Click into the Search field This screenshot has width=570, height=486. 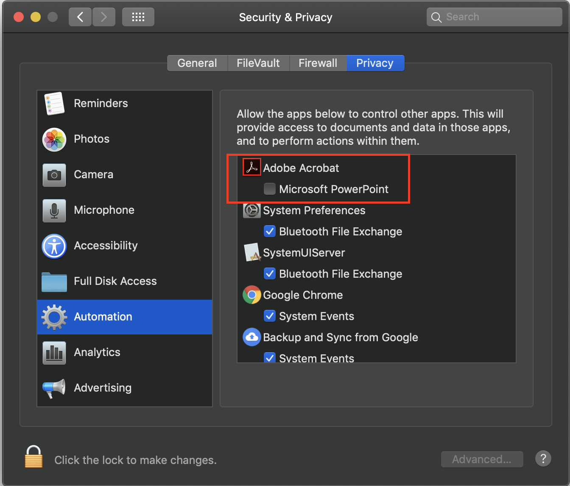[495, 17]
